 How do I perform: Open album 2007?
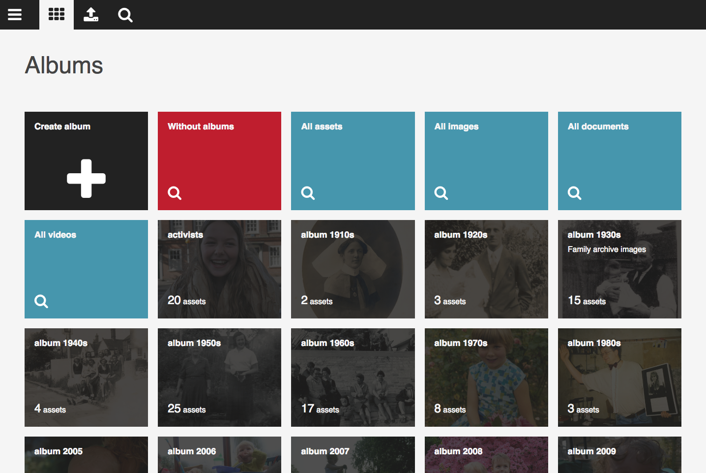(353, 455)
